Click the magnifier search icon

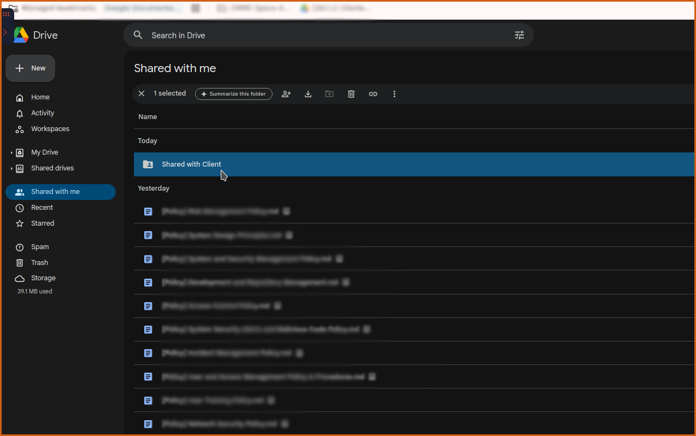[x=139, y=35]
